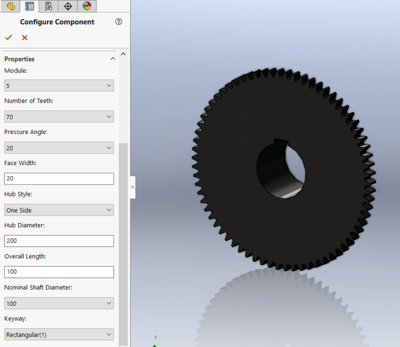Open the Configure Component help icon

(118, 22)
